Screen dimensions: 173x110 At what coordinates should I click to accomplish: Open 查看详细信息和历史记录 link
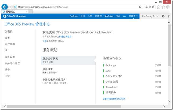114,99
